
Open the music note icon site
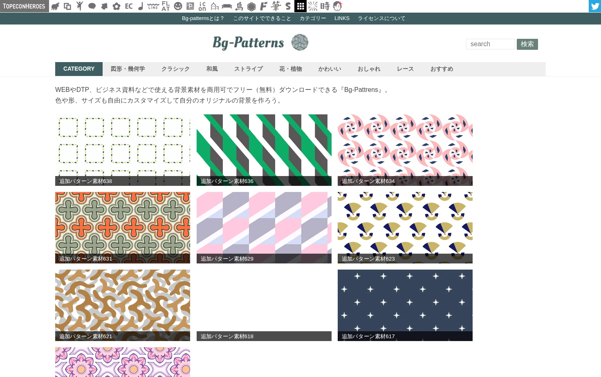coord(141,6)
